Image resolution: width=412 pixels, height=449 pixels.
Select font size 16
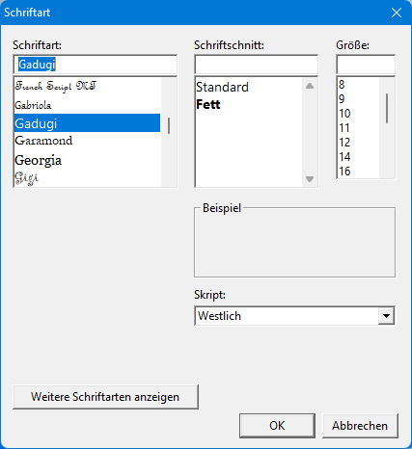358,172
